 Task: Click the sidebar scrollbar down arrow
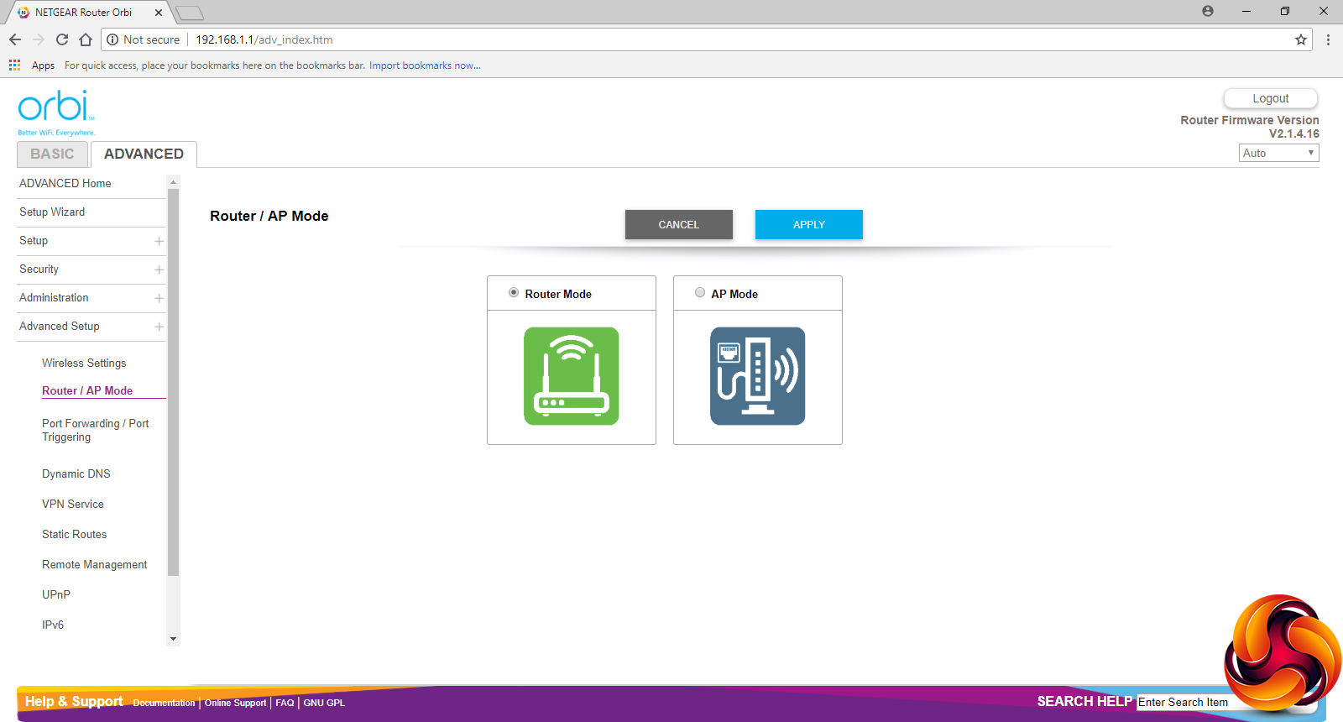174,639
